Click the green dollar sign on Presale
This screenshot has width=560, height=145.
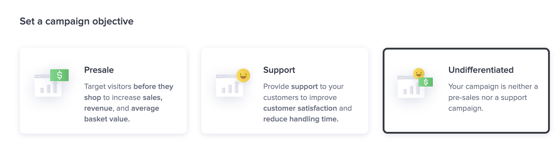point(59,75)
